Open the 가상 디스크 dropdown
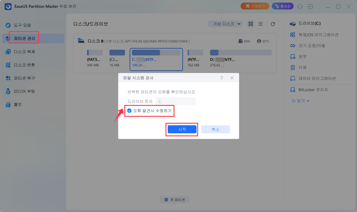 225,24
